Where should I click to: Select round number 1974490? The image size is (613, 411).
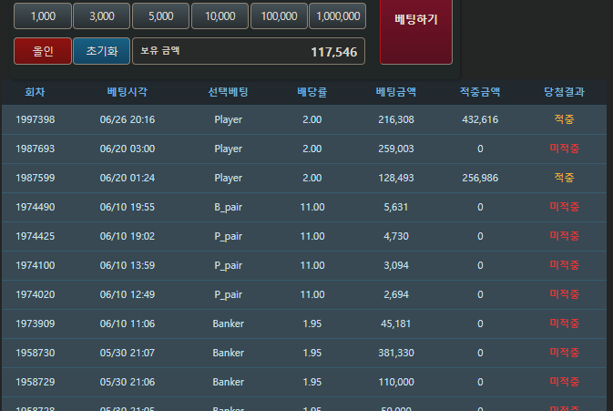click(x=36, y=207)
